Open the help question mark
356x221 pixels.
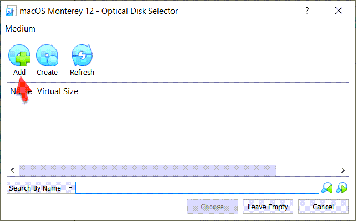click(x=307, y=11)
